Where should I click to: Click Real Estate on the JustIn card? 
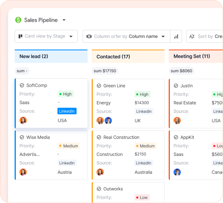[x=185, y=103]
